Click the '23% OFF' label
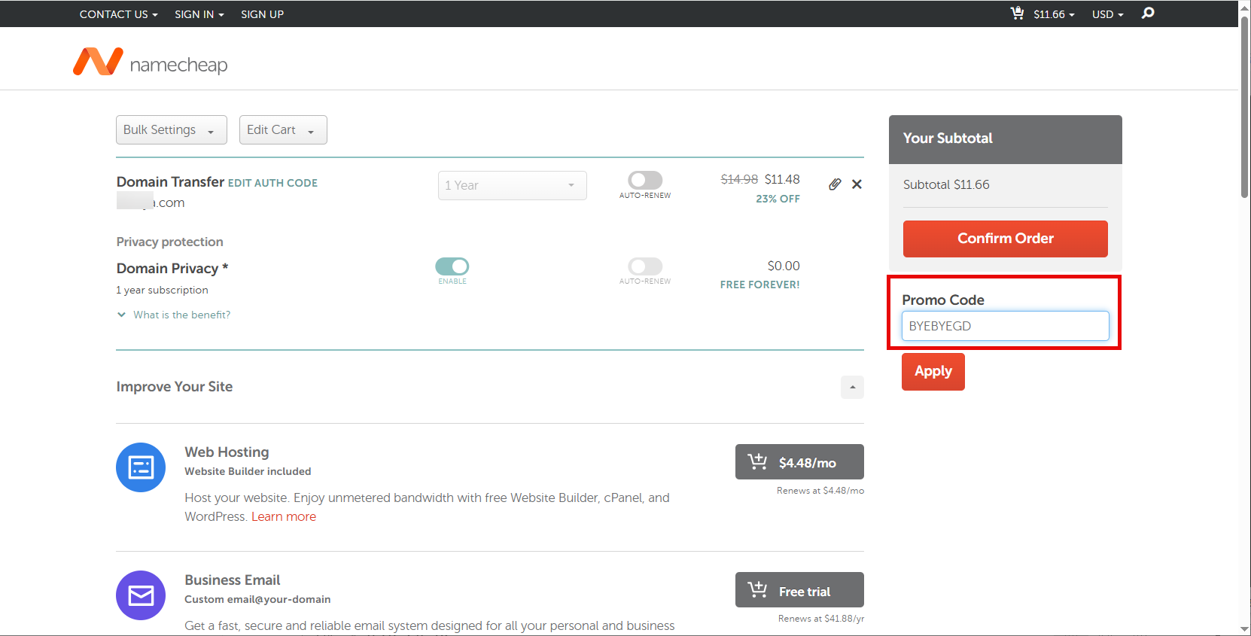The height and width of the screenshot is (636, 1251). click(x=778, y=199)
